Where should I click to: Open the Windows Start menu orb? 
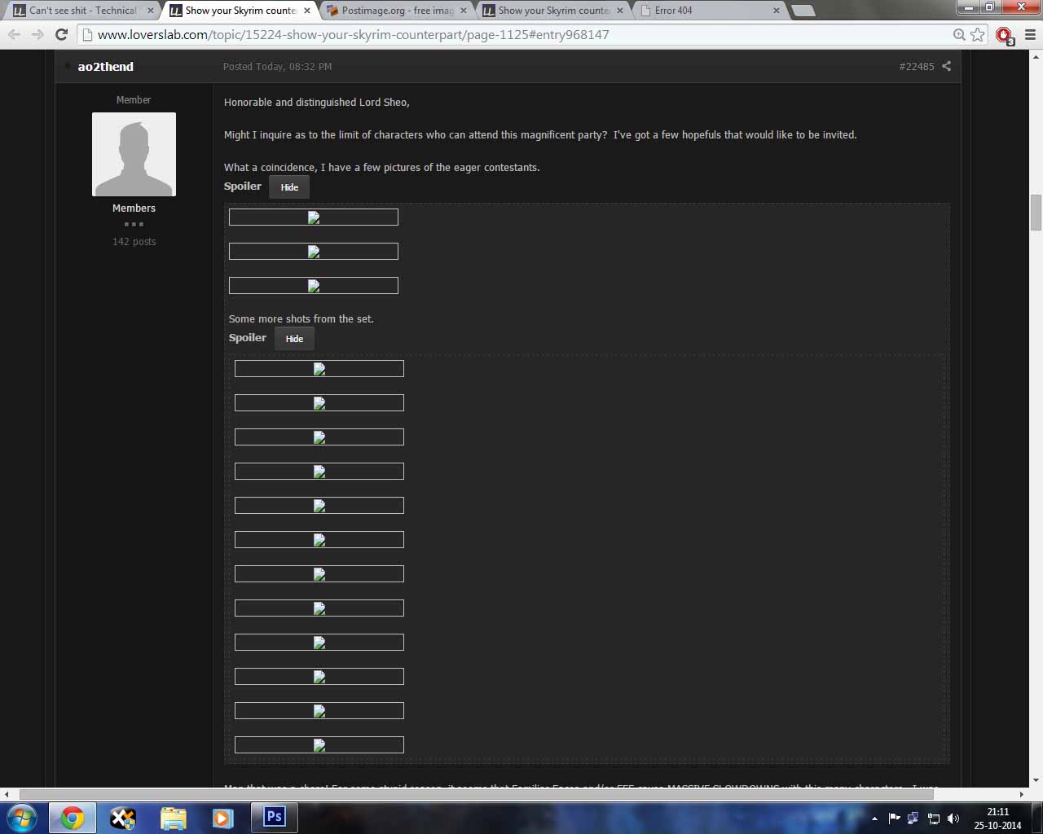point(22,817)
